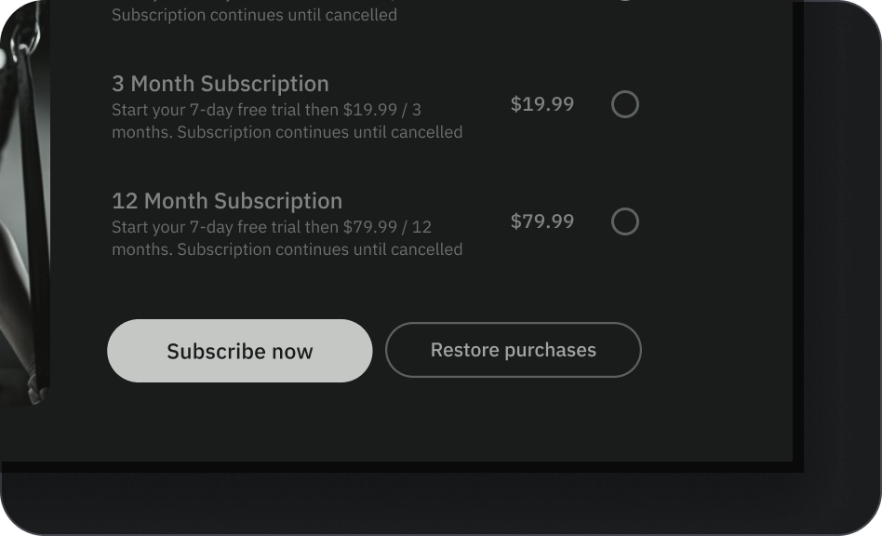The width and height of the screenshot is (882, 536).
Task: Click the 3 Month Subscription heading
Action: [220, 84]
